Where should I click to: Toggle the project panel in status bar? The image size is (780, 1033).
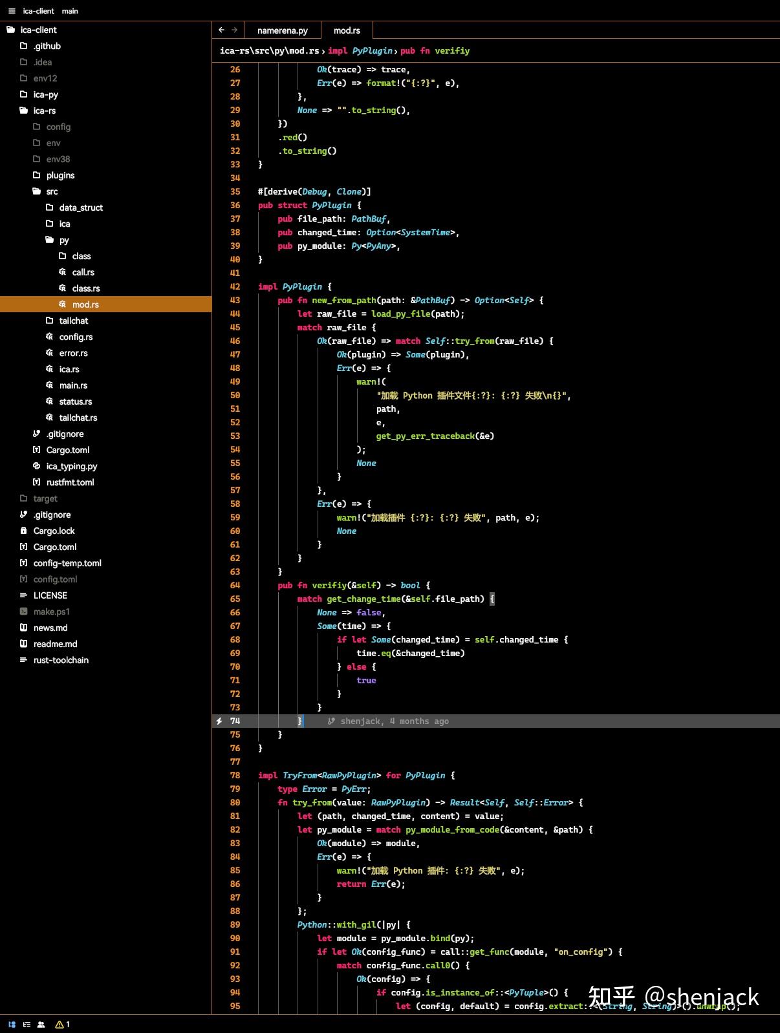coord(12,1024)
